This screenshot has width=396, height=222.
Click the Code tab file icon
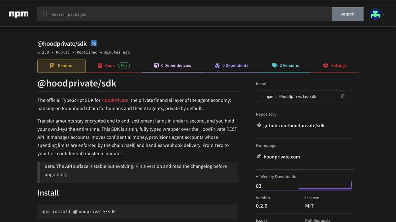[100, 65]
